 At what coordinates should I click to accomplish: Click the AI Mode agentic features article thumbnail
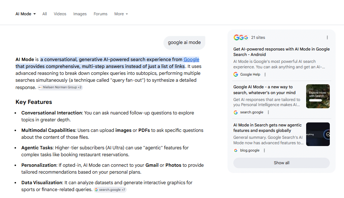[318, 134]
